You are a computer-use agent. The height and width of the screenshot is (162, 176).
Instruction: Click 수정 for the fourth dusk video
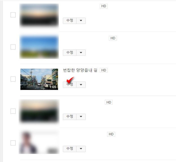pos(70,117)
